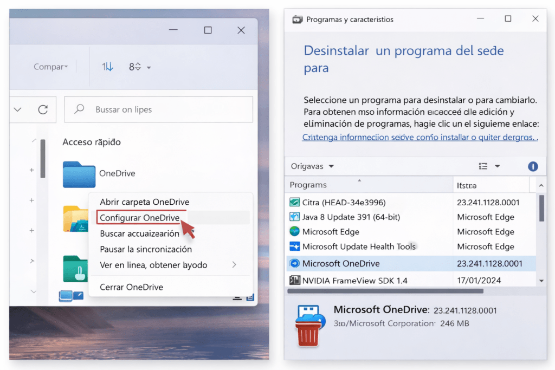Click the details view icon in Explorer corner
The height and width of the screenshot is (370, 555).
coord(250,297)
